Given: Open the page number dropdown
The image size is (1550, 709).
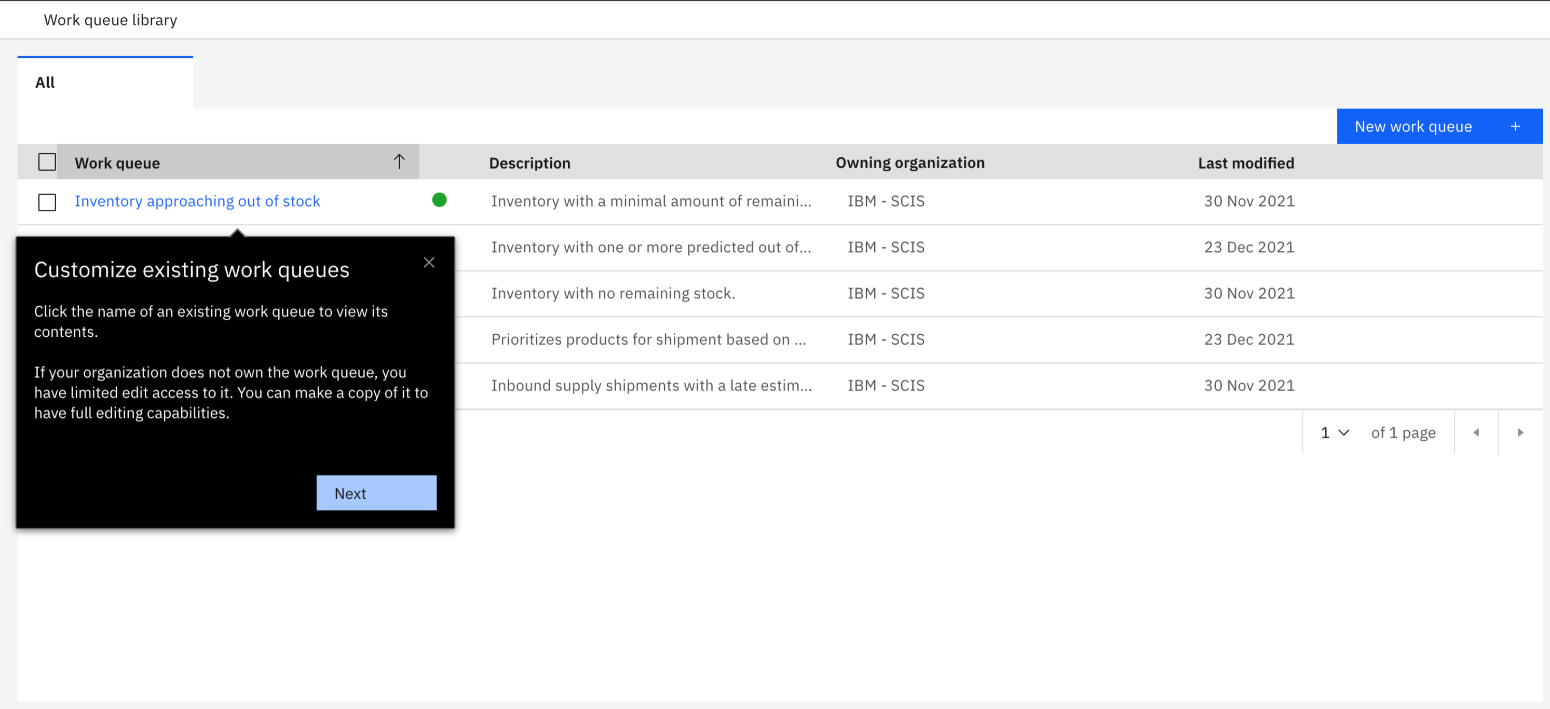Looking at the screenshot, I should (1335, 432).
